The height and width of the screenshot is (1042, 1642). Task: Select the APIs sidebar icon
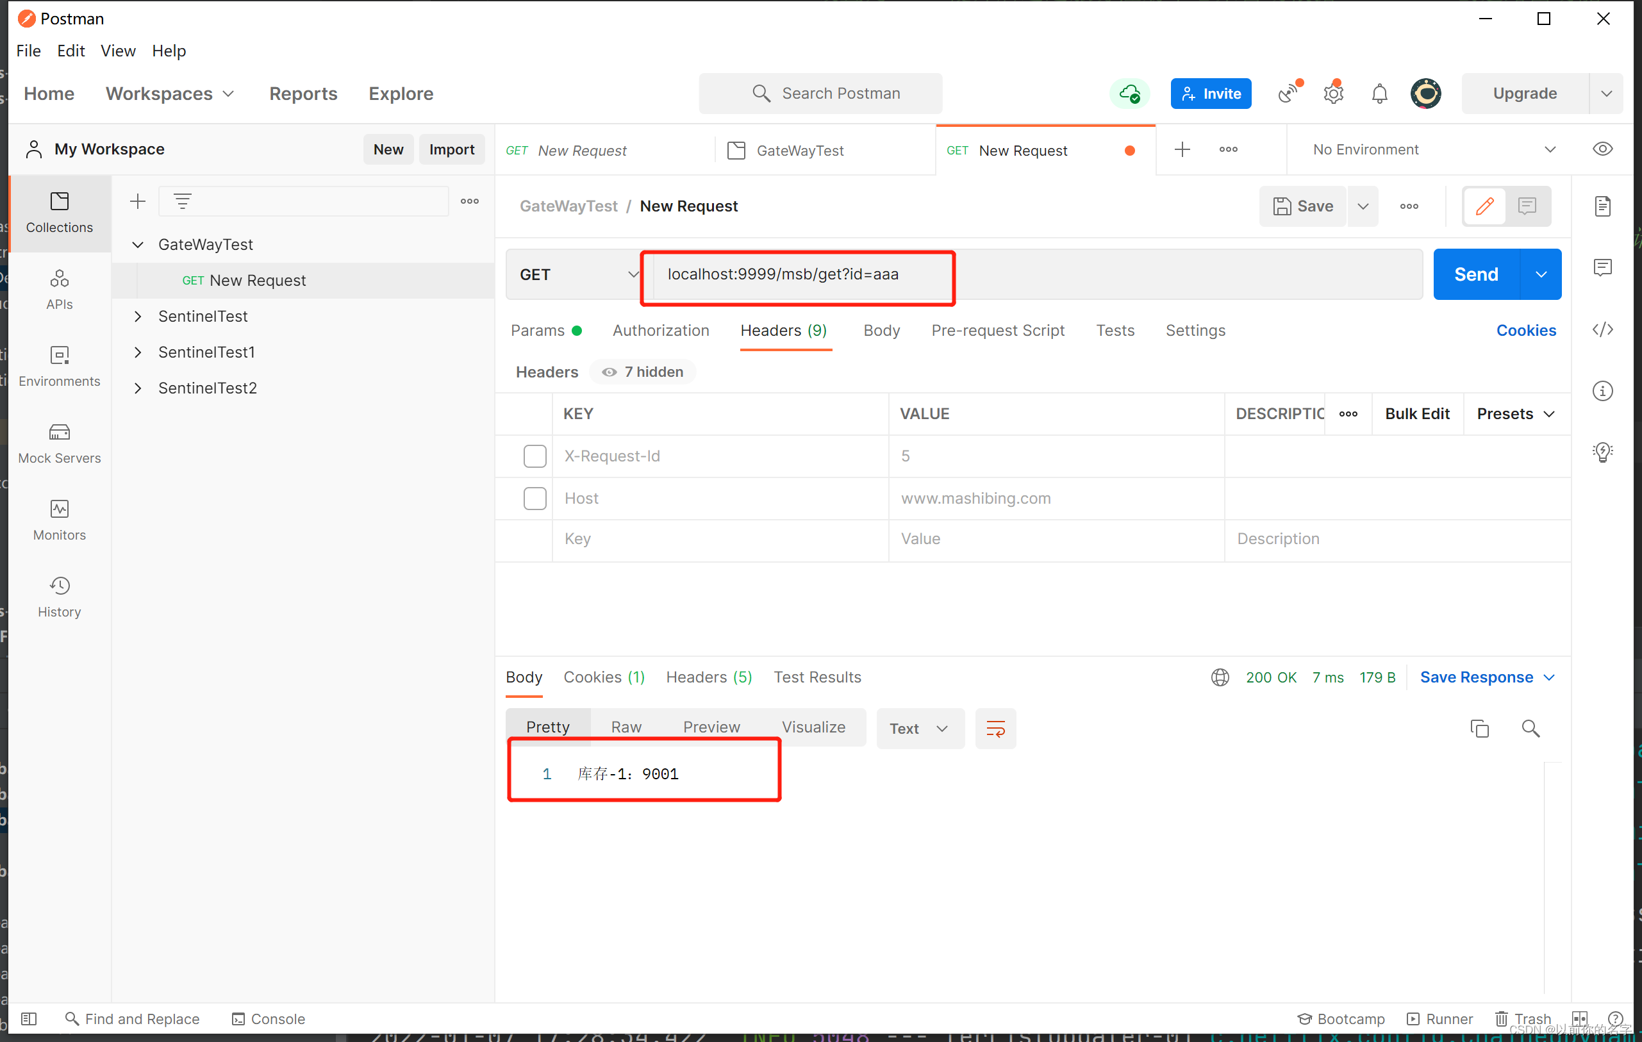(x=58, y=287)
